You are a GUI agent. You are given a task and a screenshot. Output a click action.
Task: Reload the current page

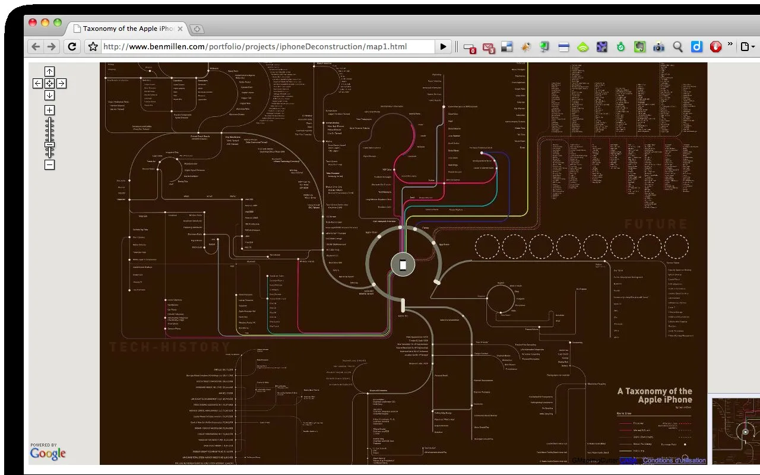[72, 46]
